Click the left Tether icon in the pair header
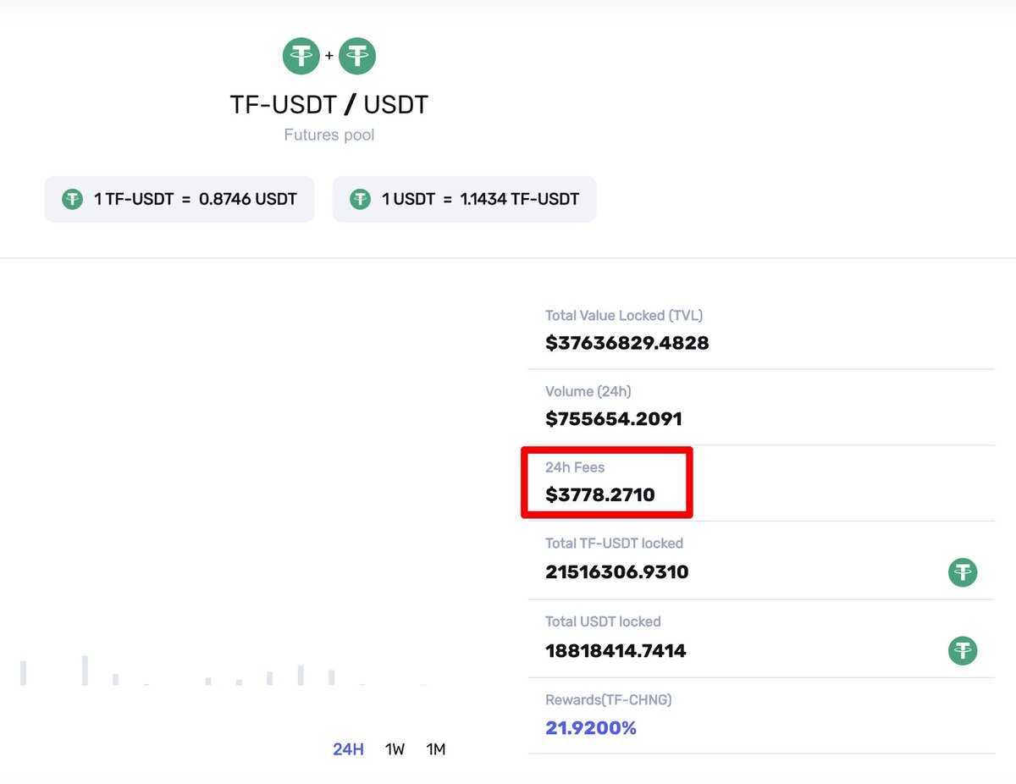 (301, 57)
